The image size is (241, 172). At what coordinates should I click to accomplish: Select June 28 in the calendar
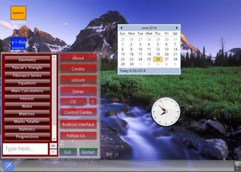pyautogui.click(x=175, y=59)
